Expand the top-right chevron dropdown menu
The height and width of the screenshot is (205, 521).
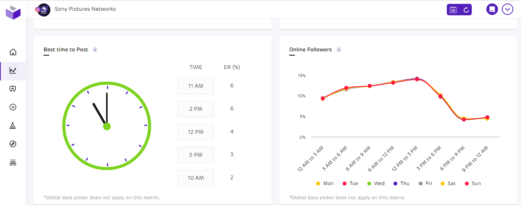pyautogui.click(x=508, y=9)
